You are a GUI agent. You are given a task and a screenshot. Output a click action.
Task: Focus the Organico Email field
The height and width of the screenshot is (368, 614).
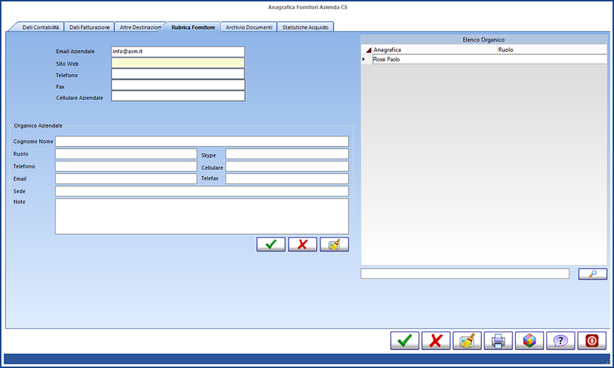tap(126, 179)
